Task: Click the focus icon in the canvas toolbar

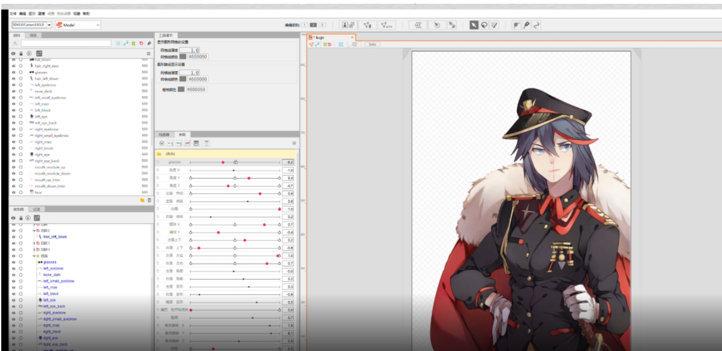Action: 341,45
